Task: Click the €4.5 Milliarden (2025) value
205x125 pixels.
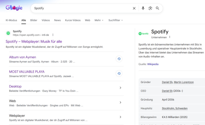Action: click(175, 117)
